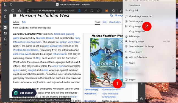Switch to the Talk tab

[x=24, y=22]
